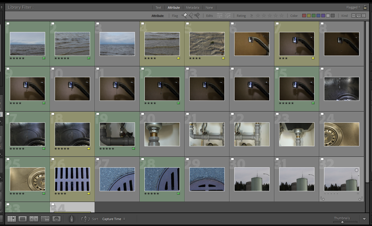This screenshot has height=226, width=372.
Task: Expand the toolbar content menu arrow
Action: click(364, 219)
